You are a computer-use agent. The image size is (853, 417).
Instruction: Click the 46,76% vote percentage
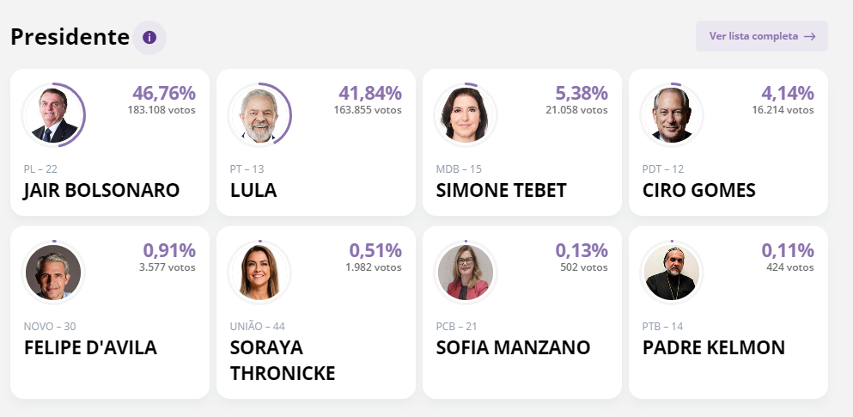coord(164,93)
